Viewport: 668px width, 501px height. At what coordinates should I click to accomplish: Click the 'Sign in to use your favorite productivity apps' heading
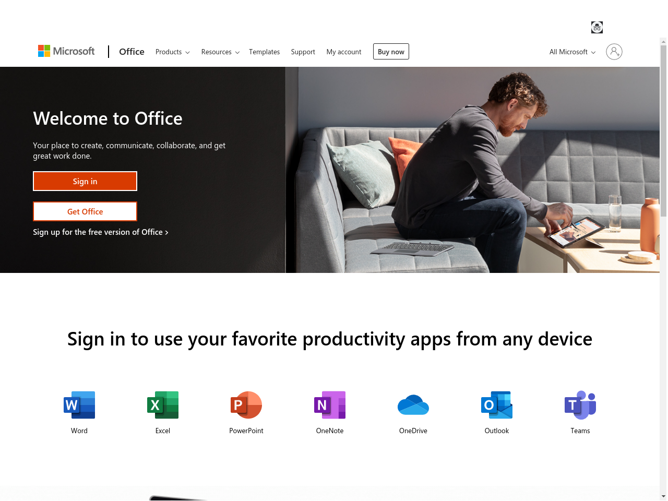(330, 339)
